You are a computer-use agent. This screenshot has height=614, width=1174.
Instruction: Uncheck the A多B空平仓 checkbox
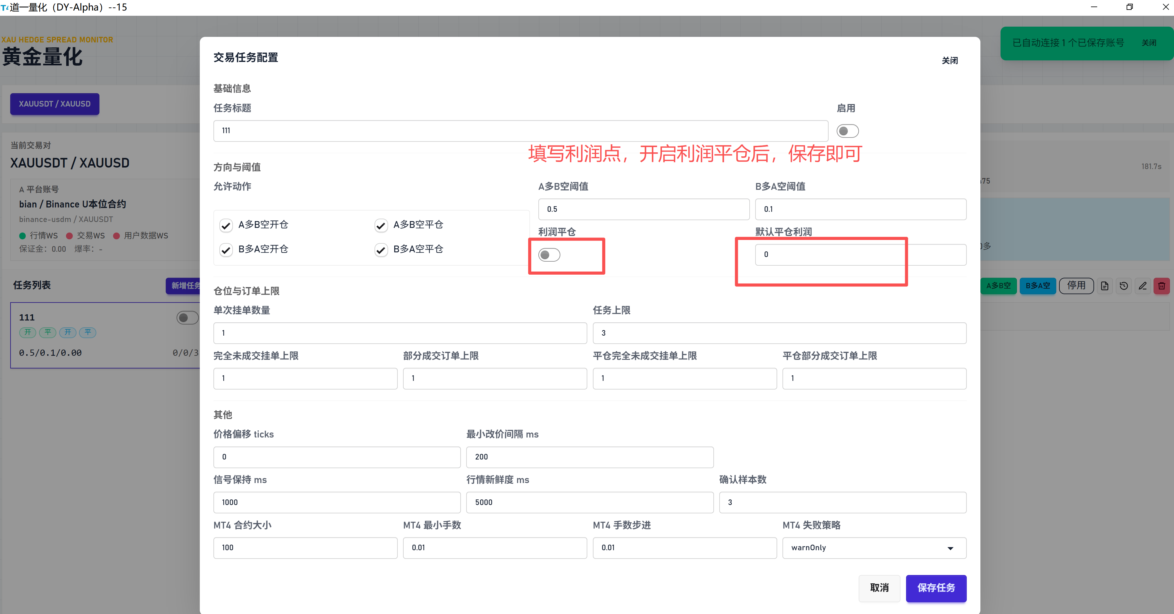tap(381, 225)
